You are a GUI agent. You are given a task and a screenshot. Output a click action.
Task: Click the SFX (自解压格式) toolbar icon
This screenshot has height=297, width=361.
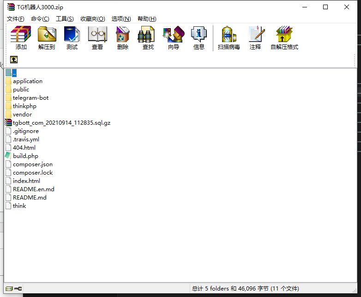[x=284, y=34]
